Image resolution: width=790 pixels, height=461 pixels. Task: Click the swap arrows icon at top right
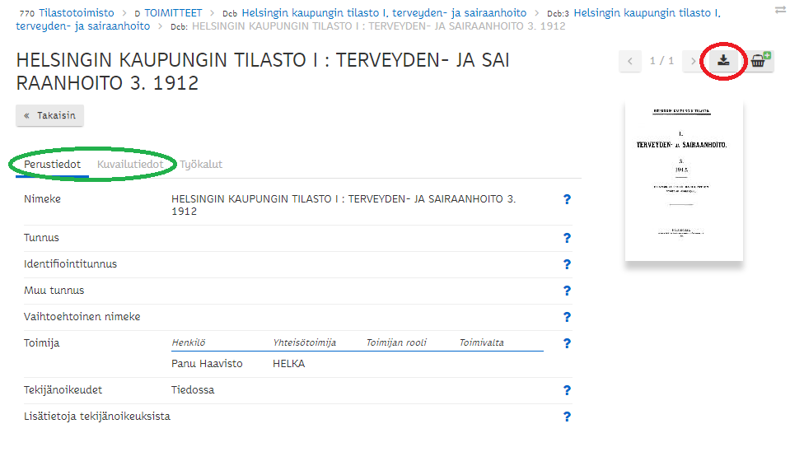click(x=779, y=10)
